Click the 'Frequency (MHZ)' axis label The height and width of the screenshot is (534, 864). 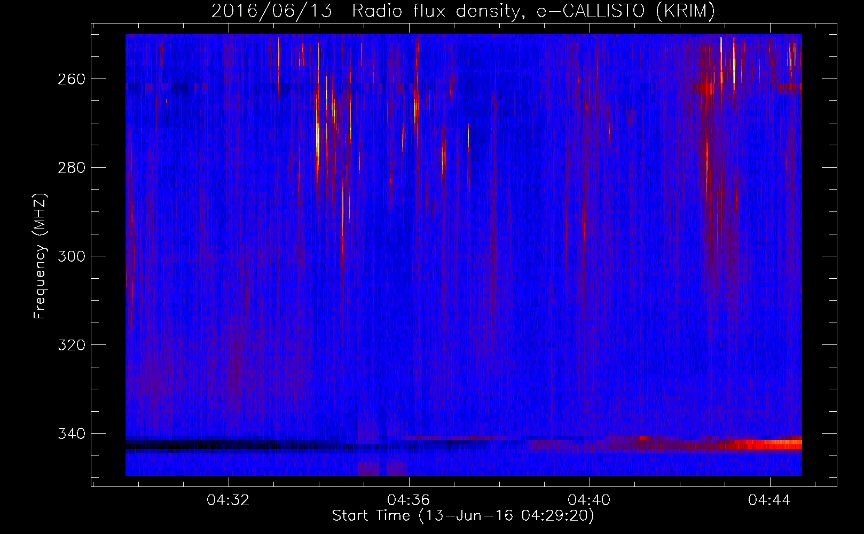40,256
